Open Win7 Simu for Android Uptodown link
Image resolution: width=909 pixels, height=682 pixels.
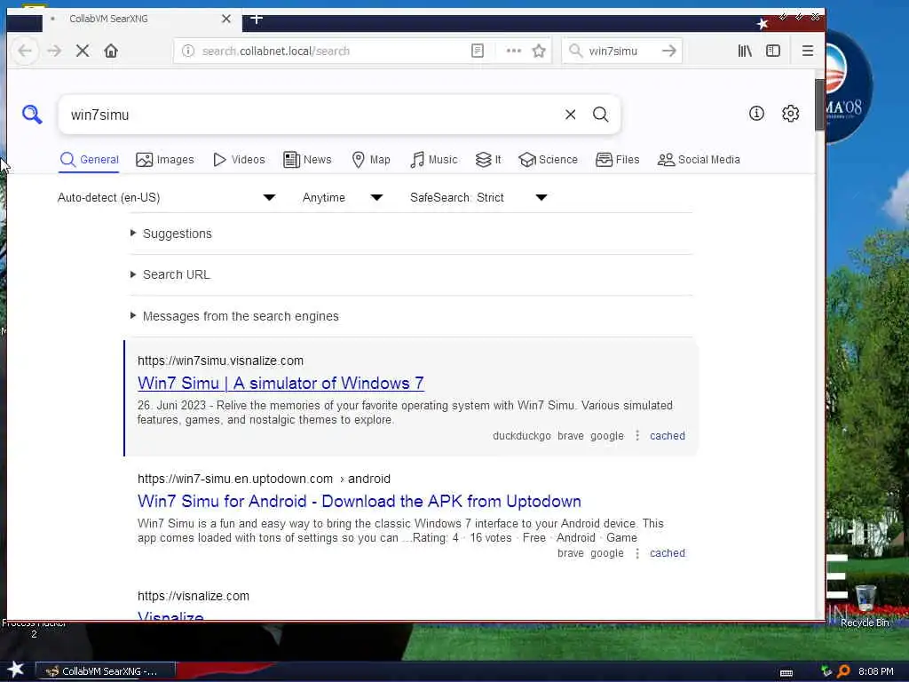[360, 501]
